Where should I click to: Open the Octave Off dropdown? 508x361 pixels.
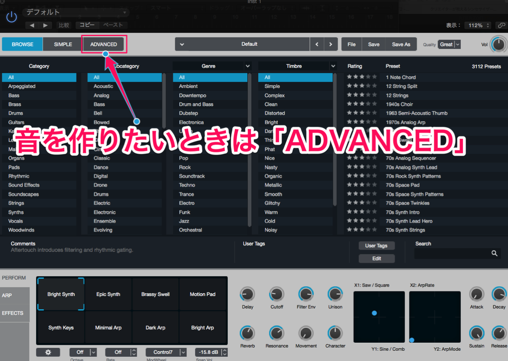(x=83, y=352)
